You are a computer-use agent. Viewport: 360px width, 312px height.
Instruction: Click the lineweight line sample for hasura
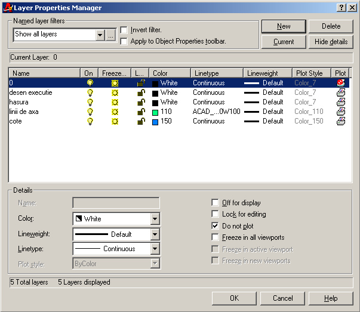point(251,103)
